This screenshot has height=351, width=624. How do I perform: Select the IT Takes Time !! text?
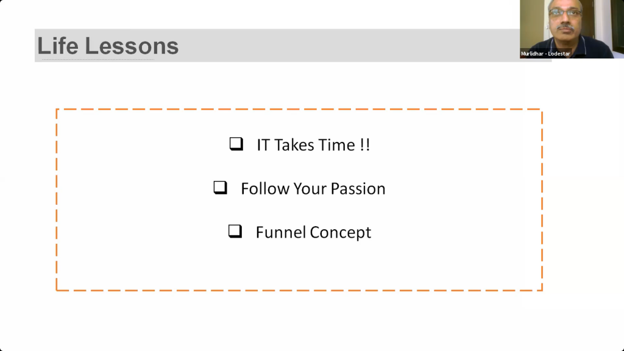(314, 145)
